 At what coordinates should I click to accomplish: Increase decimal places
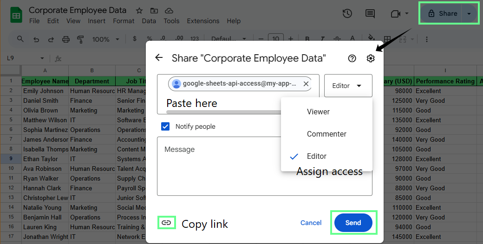pos(179,39)
